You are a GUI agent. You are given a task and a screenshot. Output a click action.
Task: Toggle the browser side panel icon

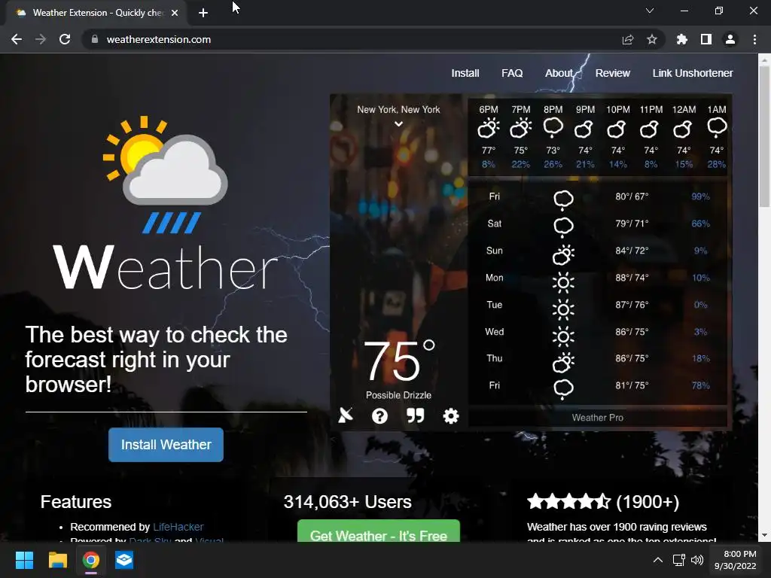click(706, 39)
